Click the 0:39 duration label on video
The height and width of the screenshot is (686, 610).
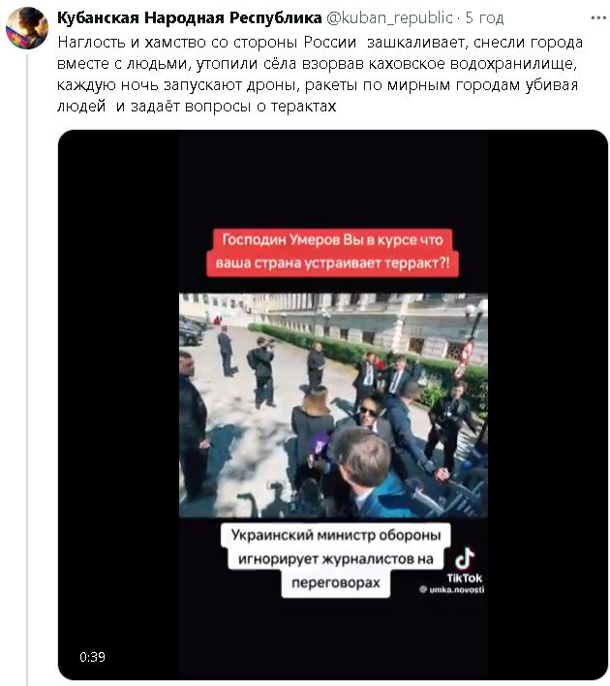click(x=92, y=657)
